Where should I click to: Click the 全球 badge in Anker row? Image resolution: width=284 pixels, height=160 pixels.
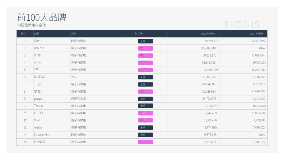(145, 128)
